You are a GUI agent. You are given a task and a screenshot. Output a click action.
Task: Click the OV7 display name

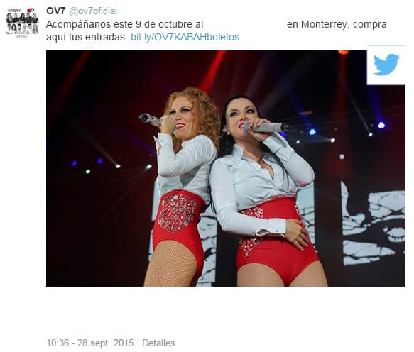55,11
